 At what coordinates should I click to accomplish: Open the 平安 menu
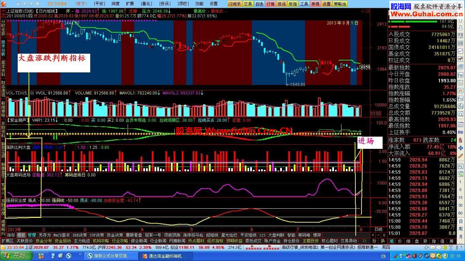pos(99,4)
